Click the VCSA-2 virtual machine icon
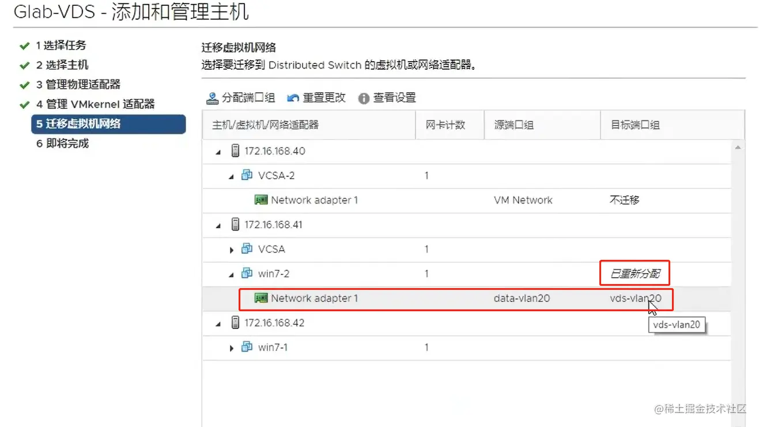The height and width of the screenshot is (427, 759). tap(247, 175)
